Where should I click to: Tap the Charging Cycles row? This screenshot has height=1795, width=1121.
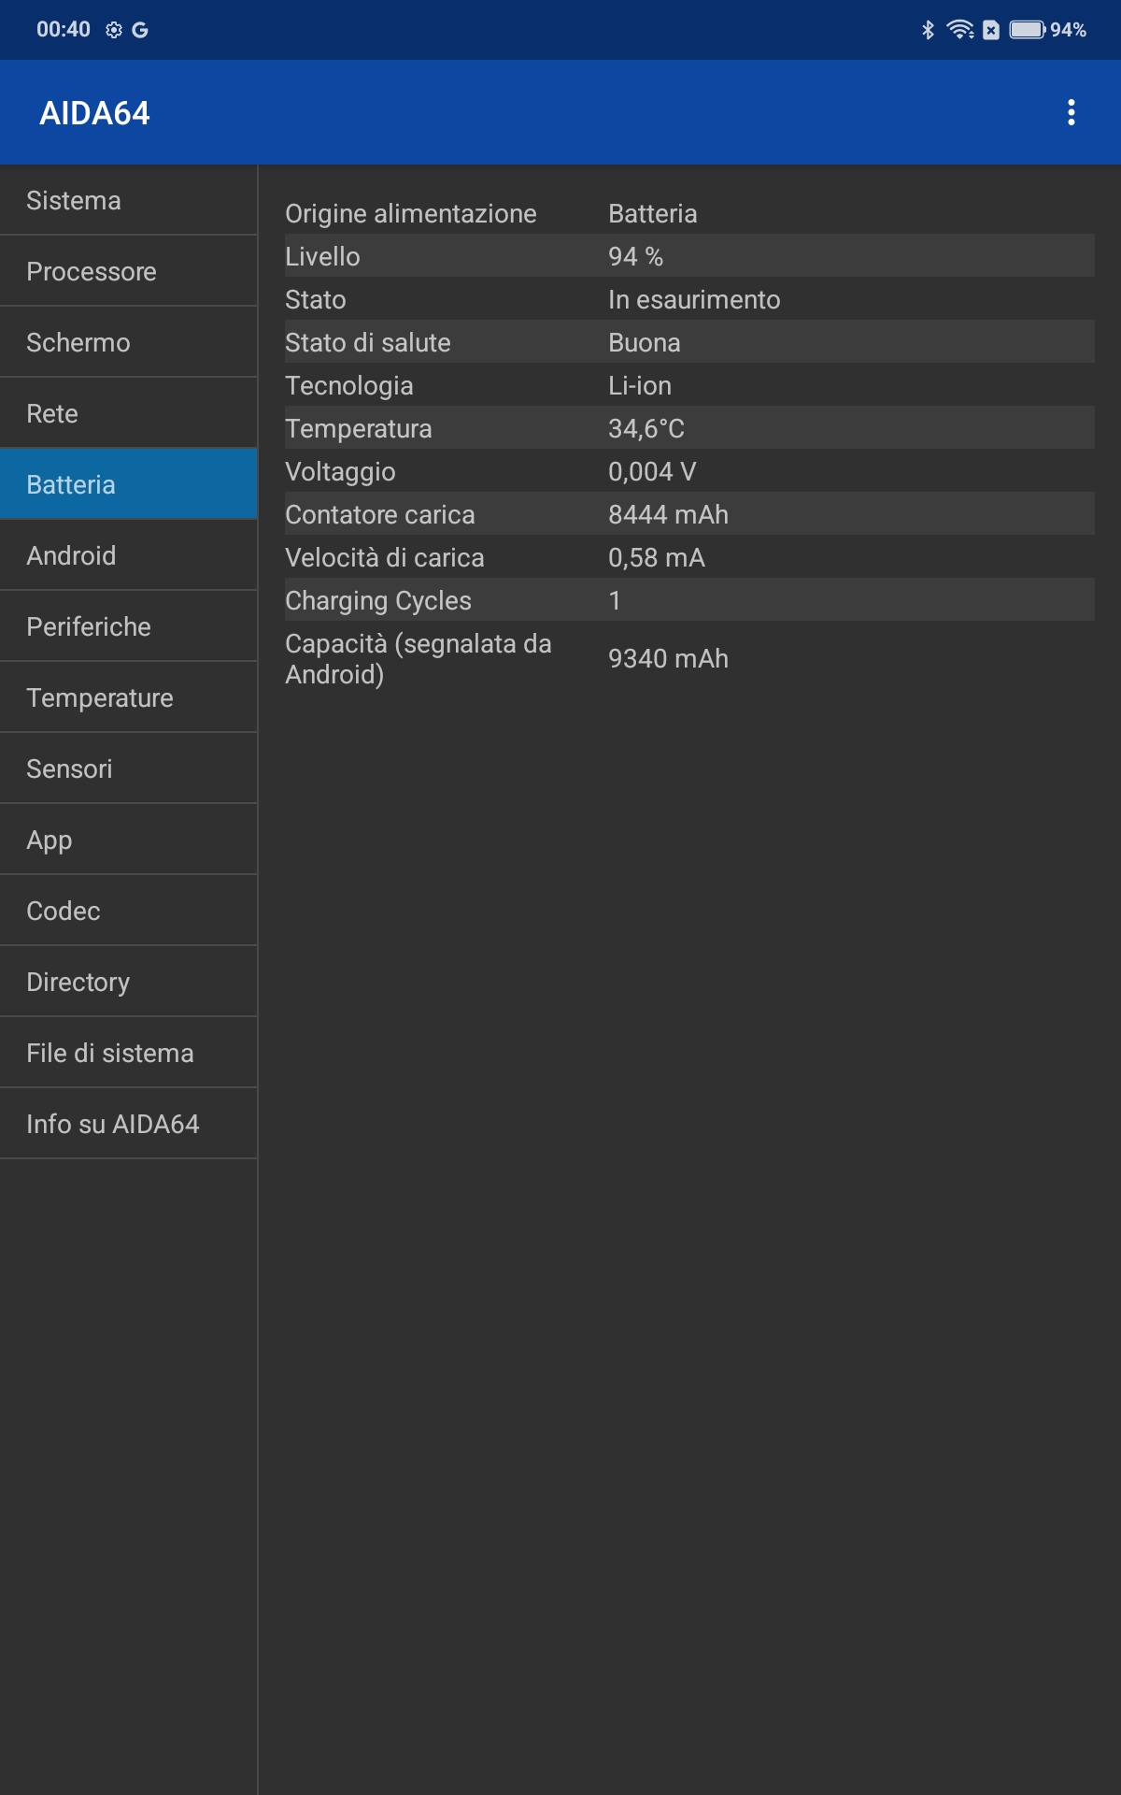pyautogui.click(x=689, y=600)
